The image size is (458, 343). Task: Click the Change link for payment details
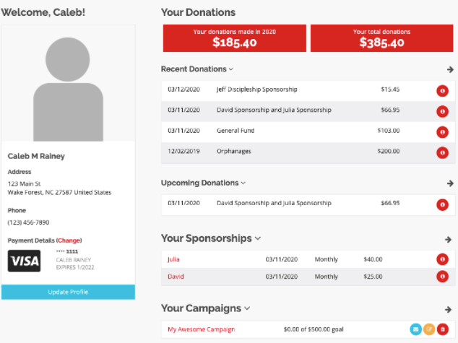click(x=69, y=240)
